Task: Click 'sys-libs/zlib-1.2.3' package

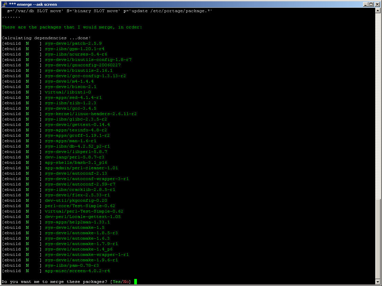Action: pyautogui.click(x=71, y=103)
